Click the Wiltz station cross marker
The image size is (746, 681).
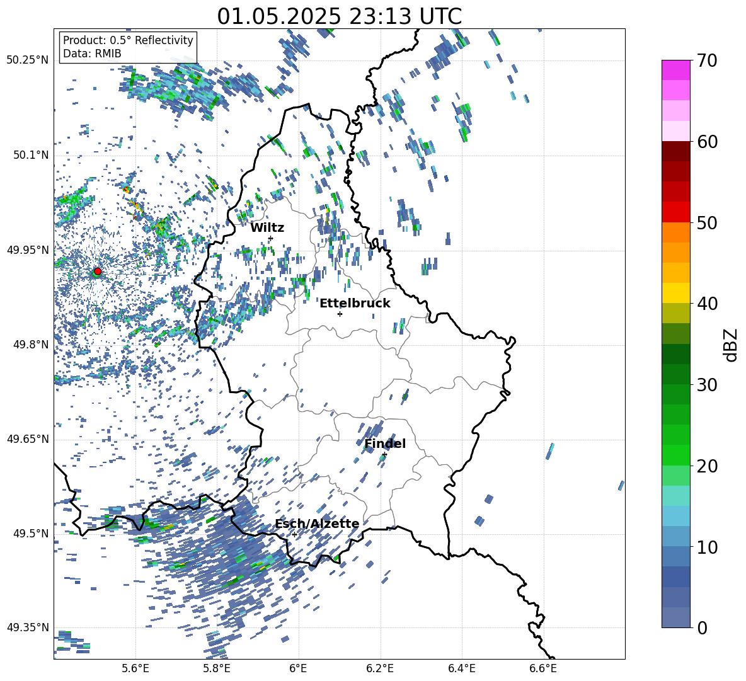coord(271,238)
